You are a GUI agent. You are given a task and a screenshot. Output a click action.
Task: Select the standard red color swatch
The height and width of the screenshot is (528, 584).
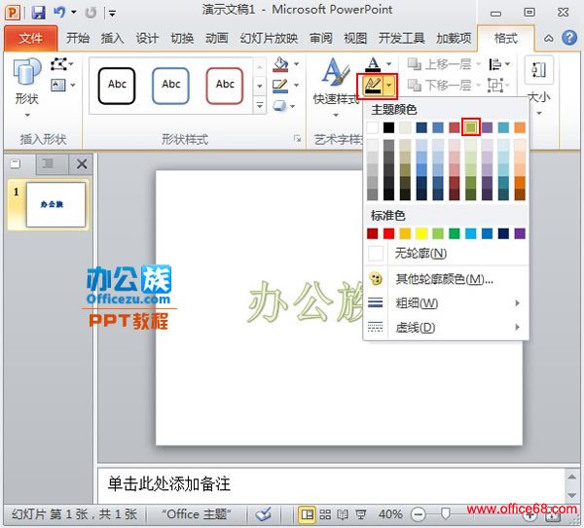click(x=388, y=233)
